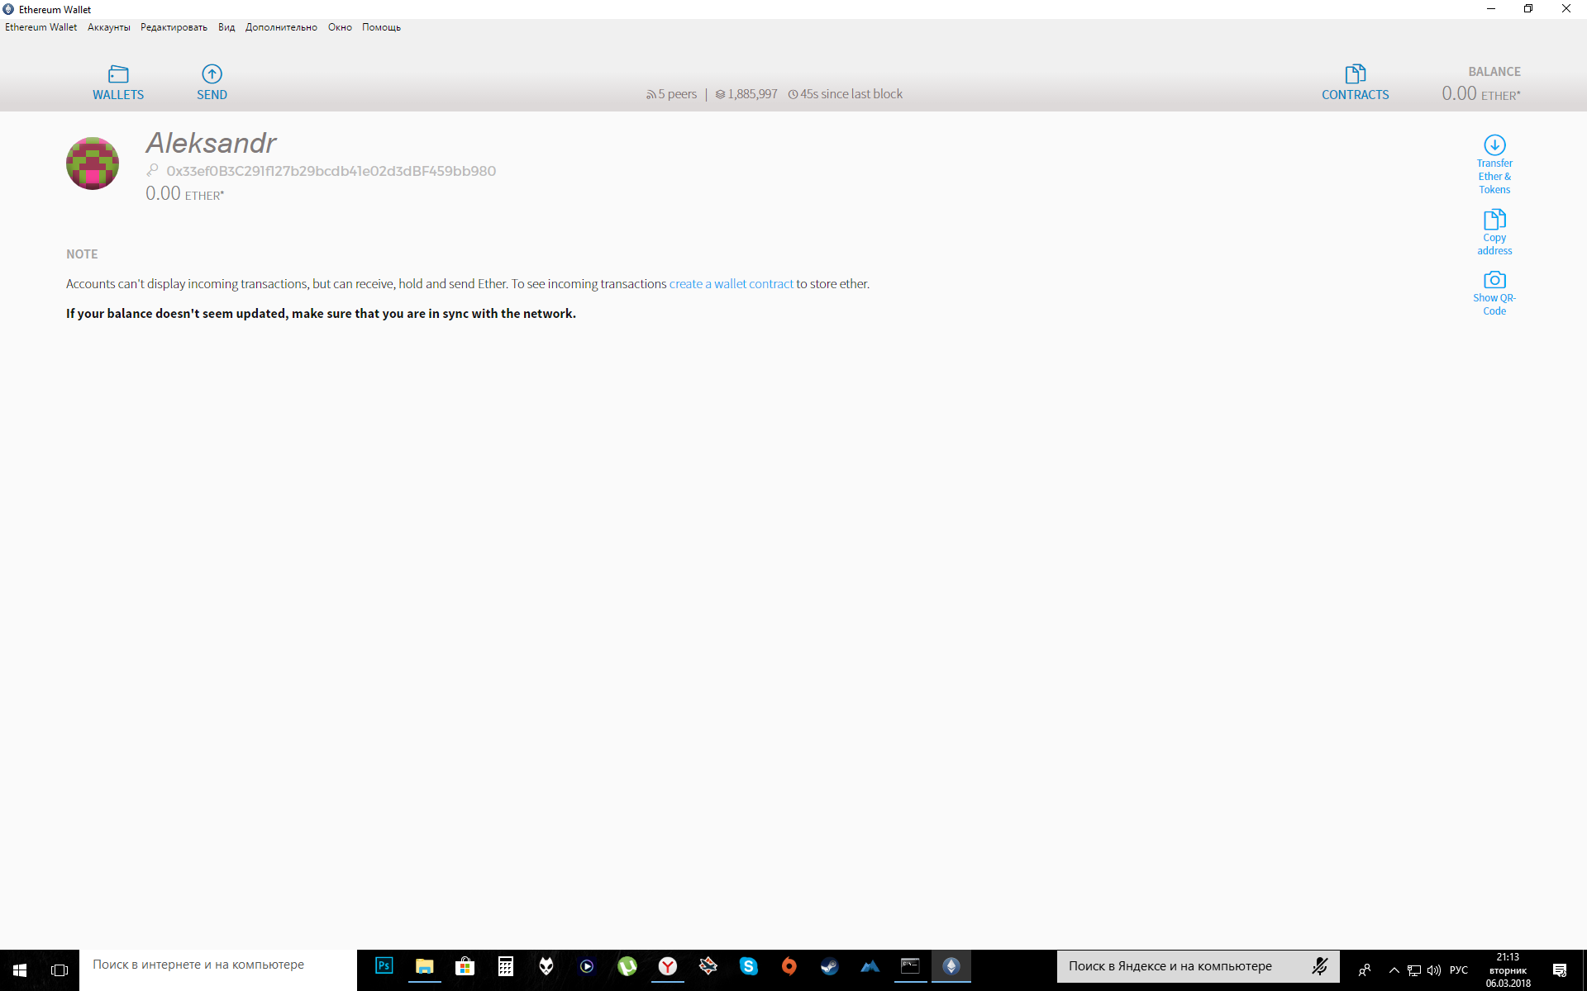Viewport: 1587px width, 991px height.
Task: Launch Photoshop from the taskbar
Action: tap(384, 965)
